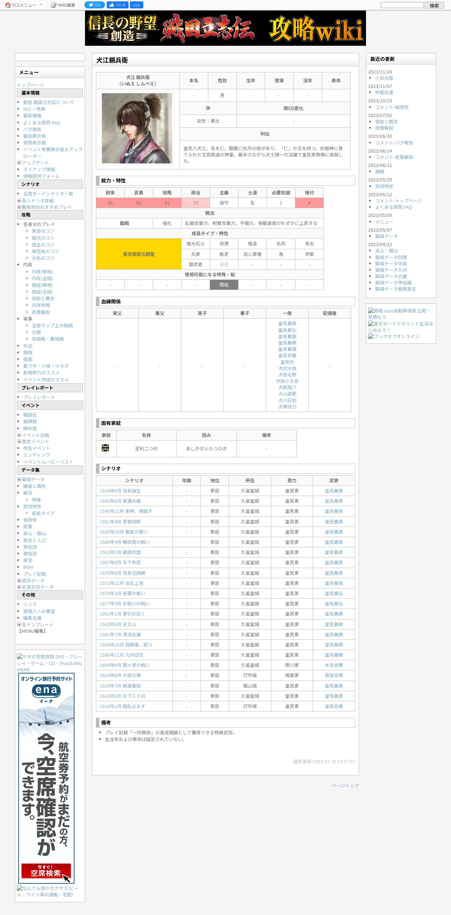Viewport: 451px width, 915px height.
Task: Open 全国モードシナリオ一覧 link
Action: pyautogui.click(x=48, y=194)
